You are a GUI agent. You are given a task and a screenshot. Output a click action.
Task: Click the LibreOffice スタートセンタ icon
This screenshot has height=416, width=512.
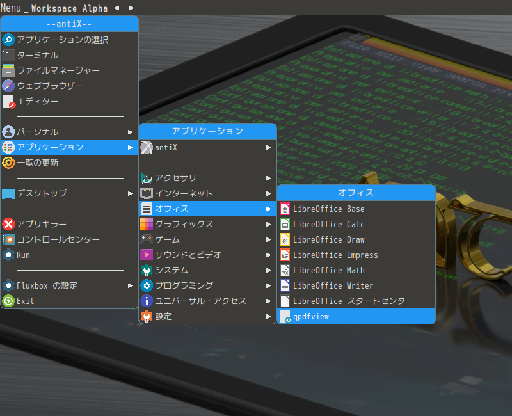click(285, 301)
